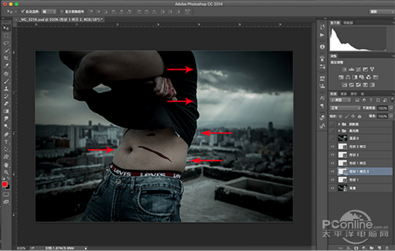Click the lock all layer button
Viewport: 395px width, 251px height.
pos(359,116)
